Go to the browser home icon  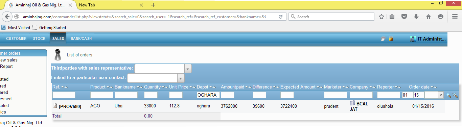[x=428, y=17]
